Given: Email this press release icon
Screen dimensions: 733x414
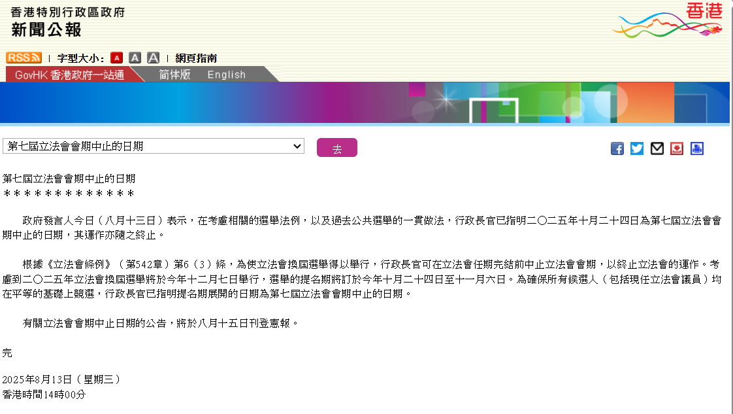Looking at the screenshot, I should 657,148.
